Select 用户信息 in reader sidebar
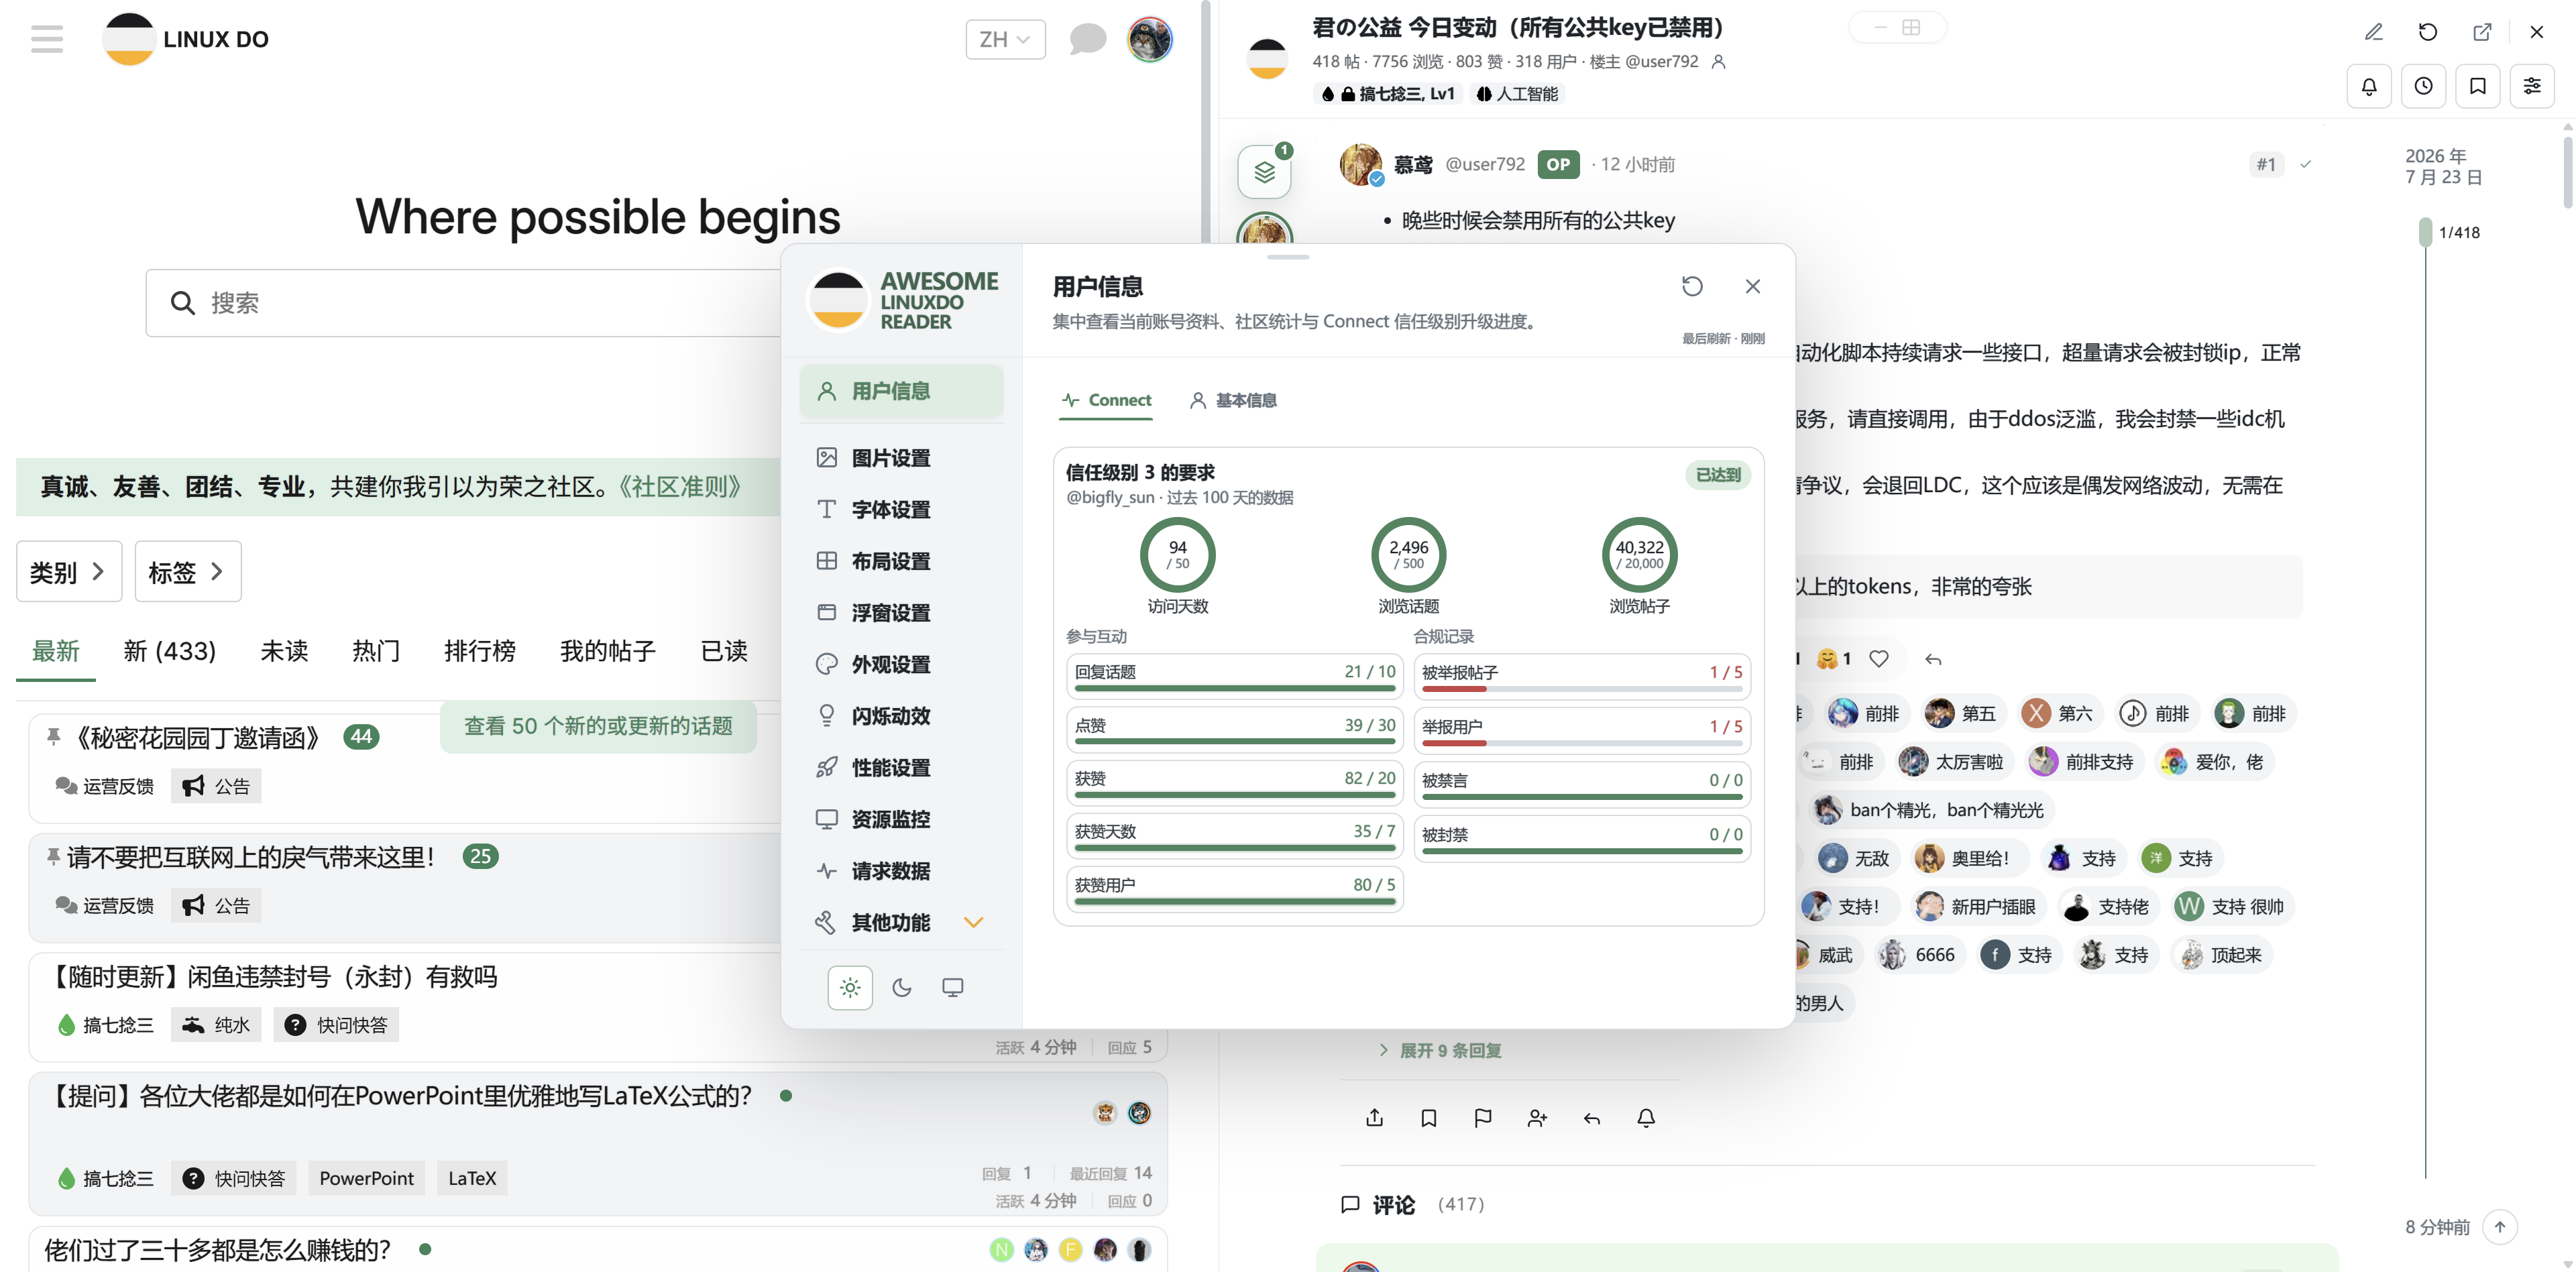2576x1272 pixels. pos(901,391)
